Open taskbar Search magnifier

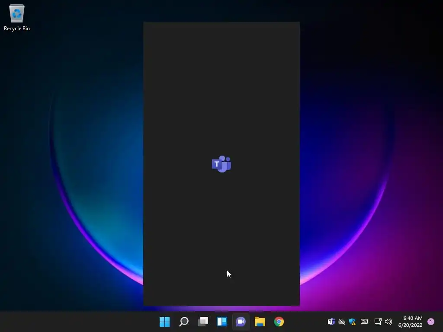(x=184, y=322)
